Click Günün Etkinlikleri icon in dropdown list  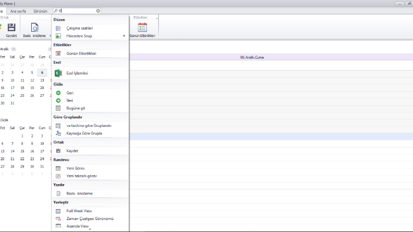(x=58, y=54)
